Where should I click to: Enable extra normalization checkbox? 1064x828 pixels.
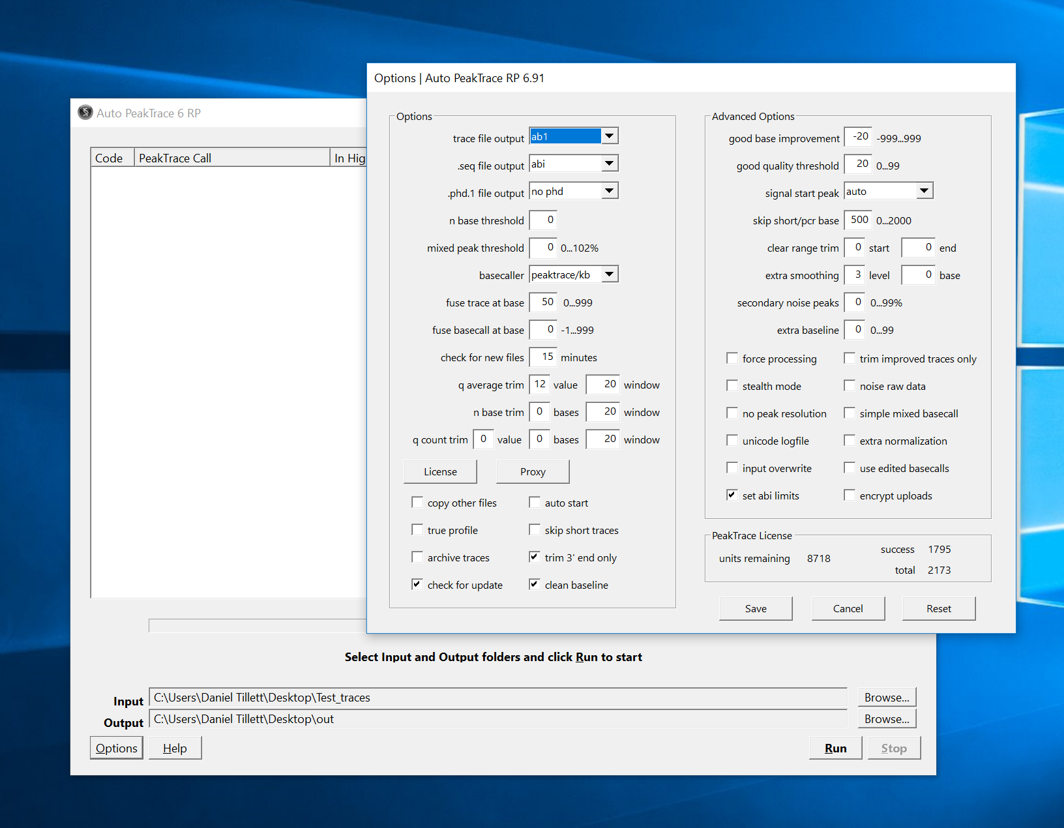click(x=850, y=441)
